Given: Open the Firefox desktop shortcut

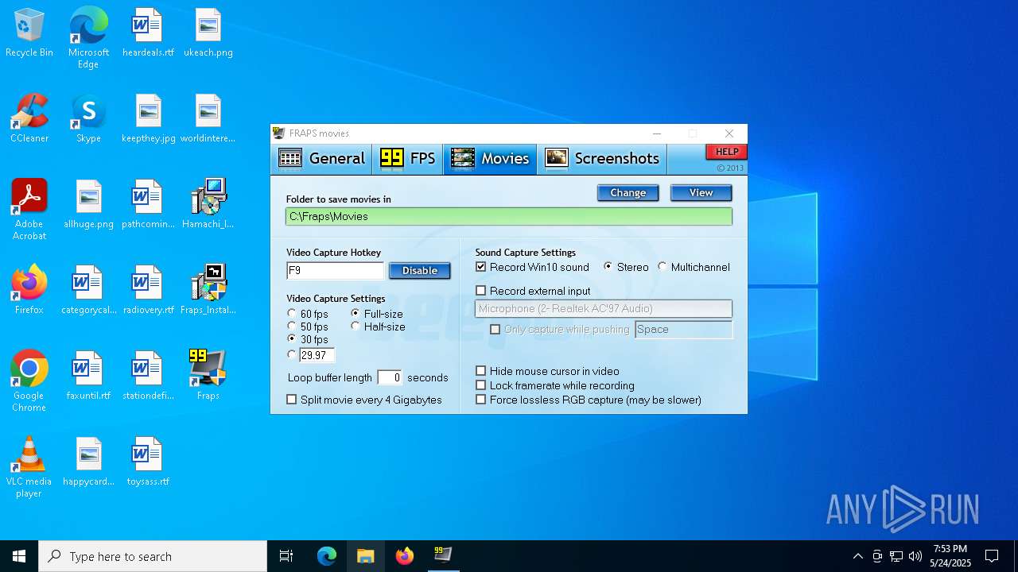Looking at the screenshot, I should (x=29, y=291).
